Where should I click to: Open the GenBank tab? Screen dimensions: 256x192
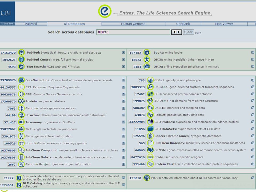click(183, 24)
